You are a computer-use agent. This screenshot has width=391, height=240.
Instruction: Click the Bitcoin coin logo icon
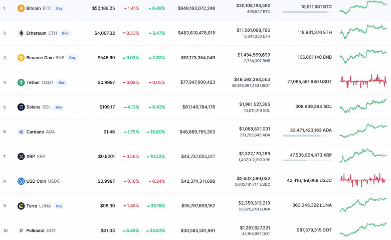point(21,9)
